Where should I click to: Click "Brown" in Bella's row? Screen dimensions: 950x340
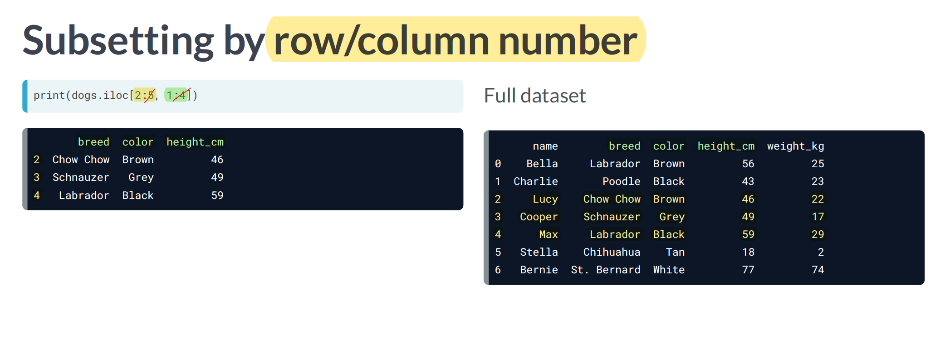669,164
